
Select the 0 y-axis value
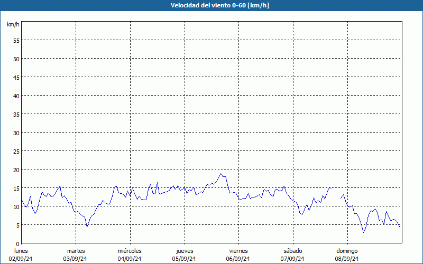pyautogui.click(x=18, y=244)
